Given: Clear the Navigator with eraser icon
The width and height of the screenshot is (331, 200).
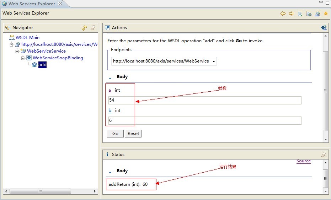Looking at the screenshot, I should 93,28.
